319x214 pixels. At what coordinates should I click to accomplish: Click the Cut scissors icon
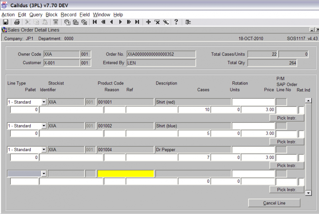click(x=28, y=22)
